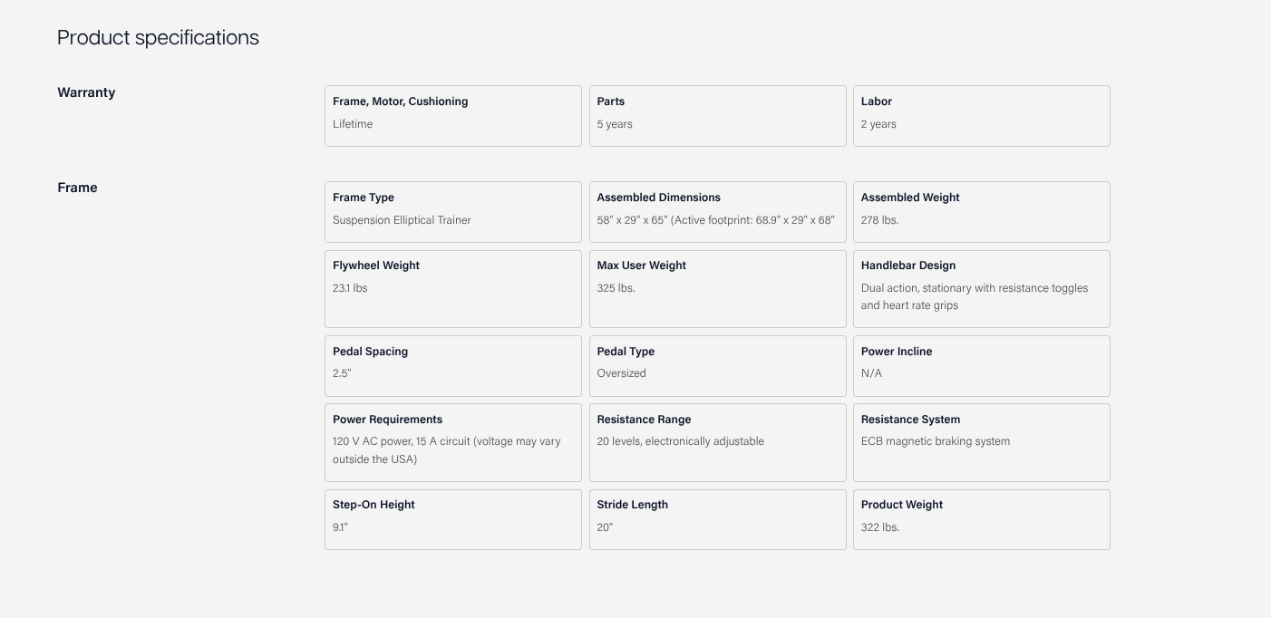This screenshot has width=1271, height=618.
Task: Select the Labor 2 years warranty card
Action: 981,116
